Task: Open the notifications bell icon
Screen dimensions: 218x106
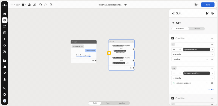Action: (5, 79)
